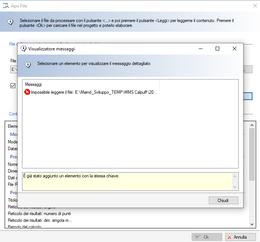The width and height of the screenshot is (260, 242).
Task: Click the Annulla button
Action: pyautogui.click(x=240, y=237)
